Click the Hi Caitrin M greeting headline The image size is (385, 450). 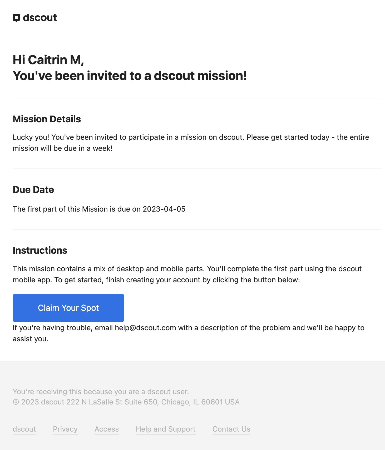[x=48, y=60]
